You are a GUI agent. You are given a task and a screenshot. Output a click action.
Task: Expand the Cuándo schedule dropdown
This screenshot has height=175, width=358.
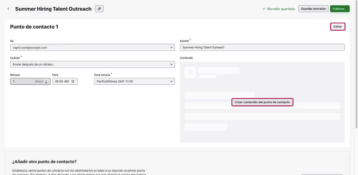[x=92, y=64]
